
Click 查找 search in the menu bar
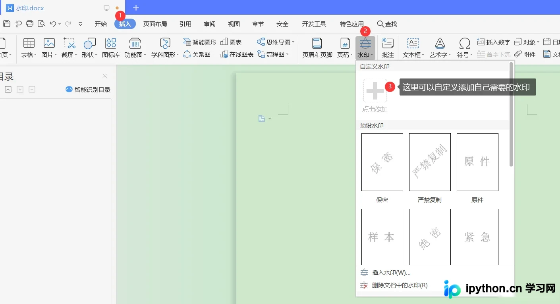(387, 24)
